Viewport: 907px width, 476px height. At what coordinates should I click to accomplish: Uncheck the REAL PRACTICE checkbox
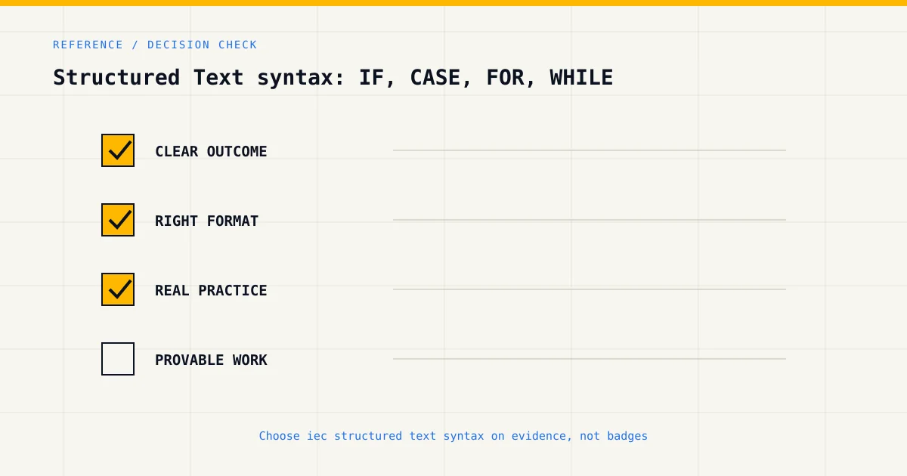click(x=118, y=289)
